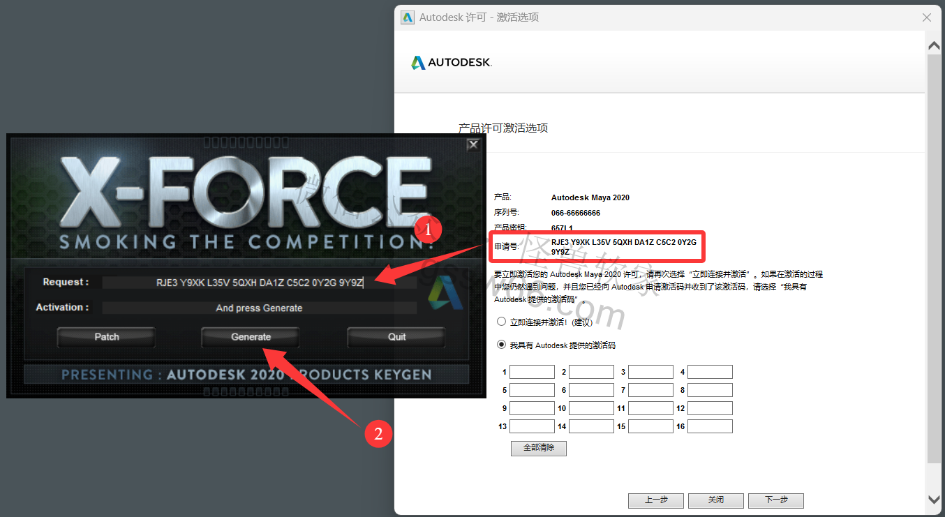The height and width of the screenshot is (517, 945).
Task: Click activation code field 1
Action: click(x=532, y=372)
